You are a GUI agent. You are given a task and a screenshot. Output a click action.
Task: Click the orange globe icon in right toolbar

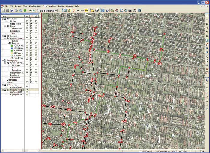click(207, 69)
